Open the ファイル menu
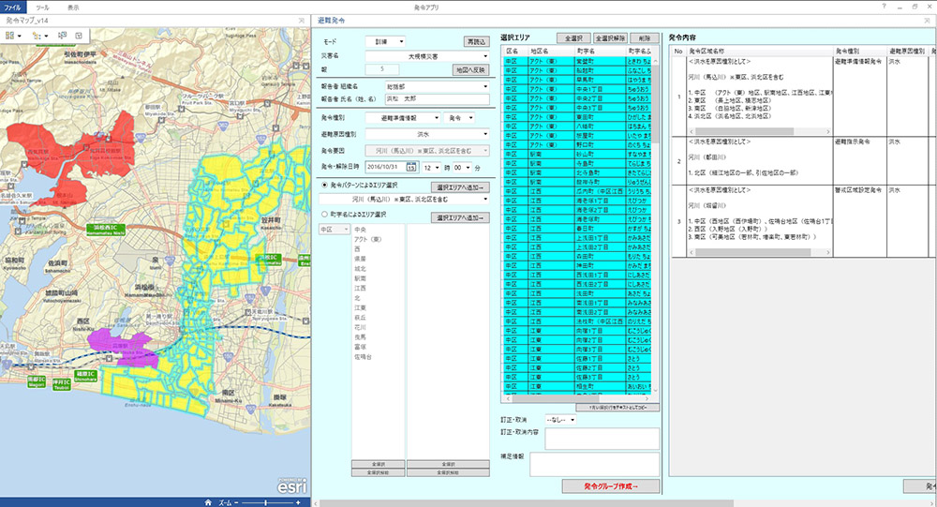The height and width of the screenshot is (507, 937). (13, 7)
